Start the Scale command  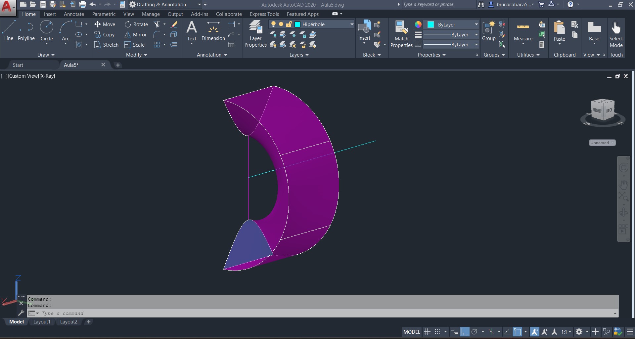click(134, 45)
